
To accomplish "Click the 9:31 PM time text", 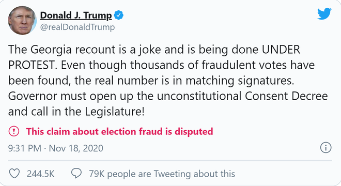I will pos(25,148).
